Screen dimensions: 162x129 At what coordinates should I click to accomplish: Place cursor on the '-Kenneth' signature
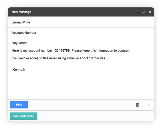pos(18,70)
